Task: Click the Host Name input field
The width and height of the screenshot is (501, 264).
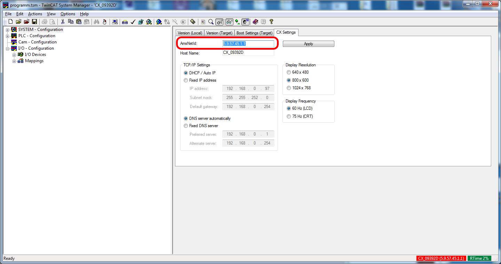Action: [x=248, y=53]
